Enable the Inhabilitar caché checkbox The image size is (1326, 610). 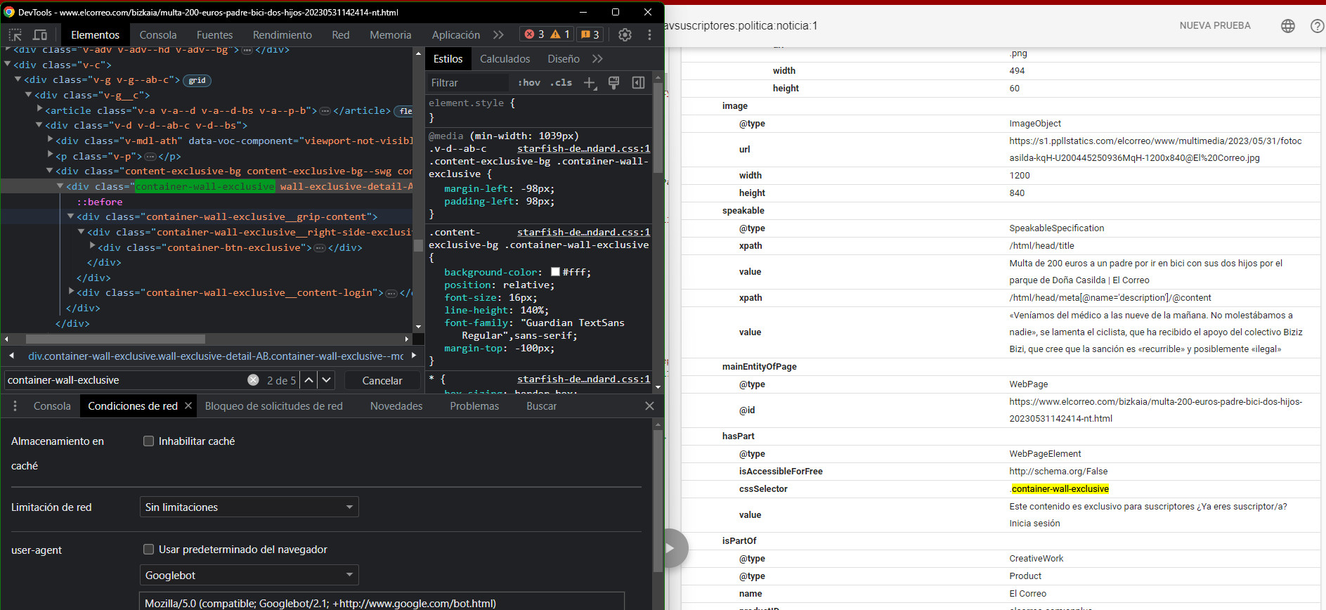coord(148,441)
